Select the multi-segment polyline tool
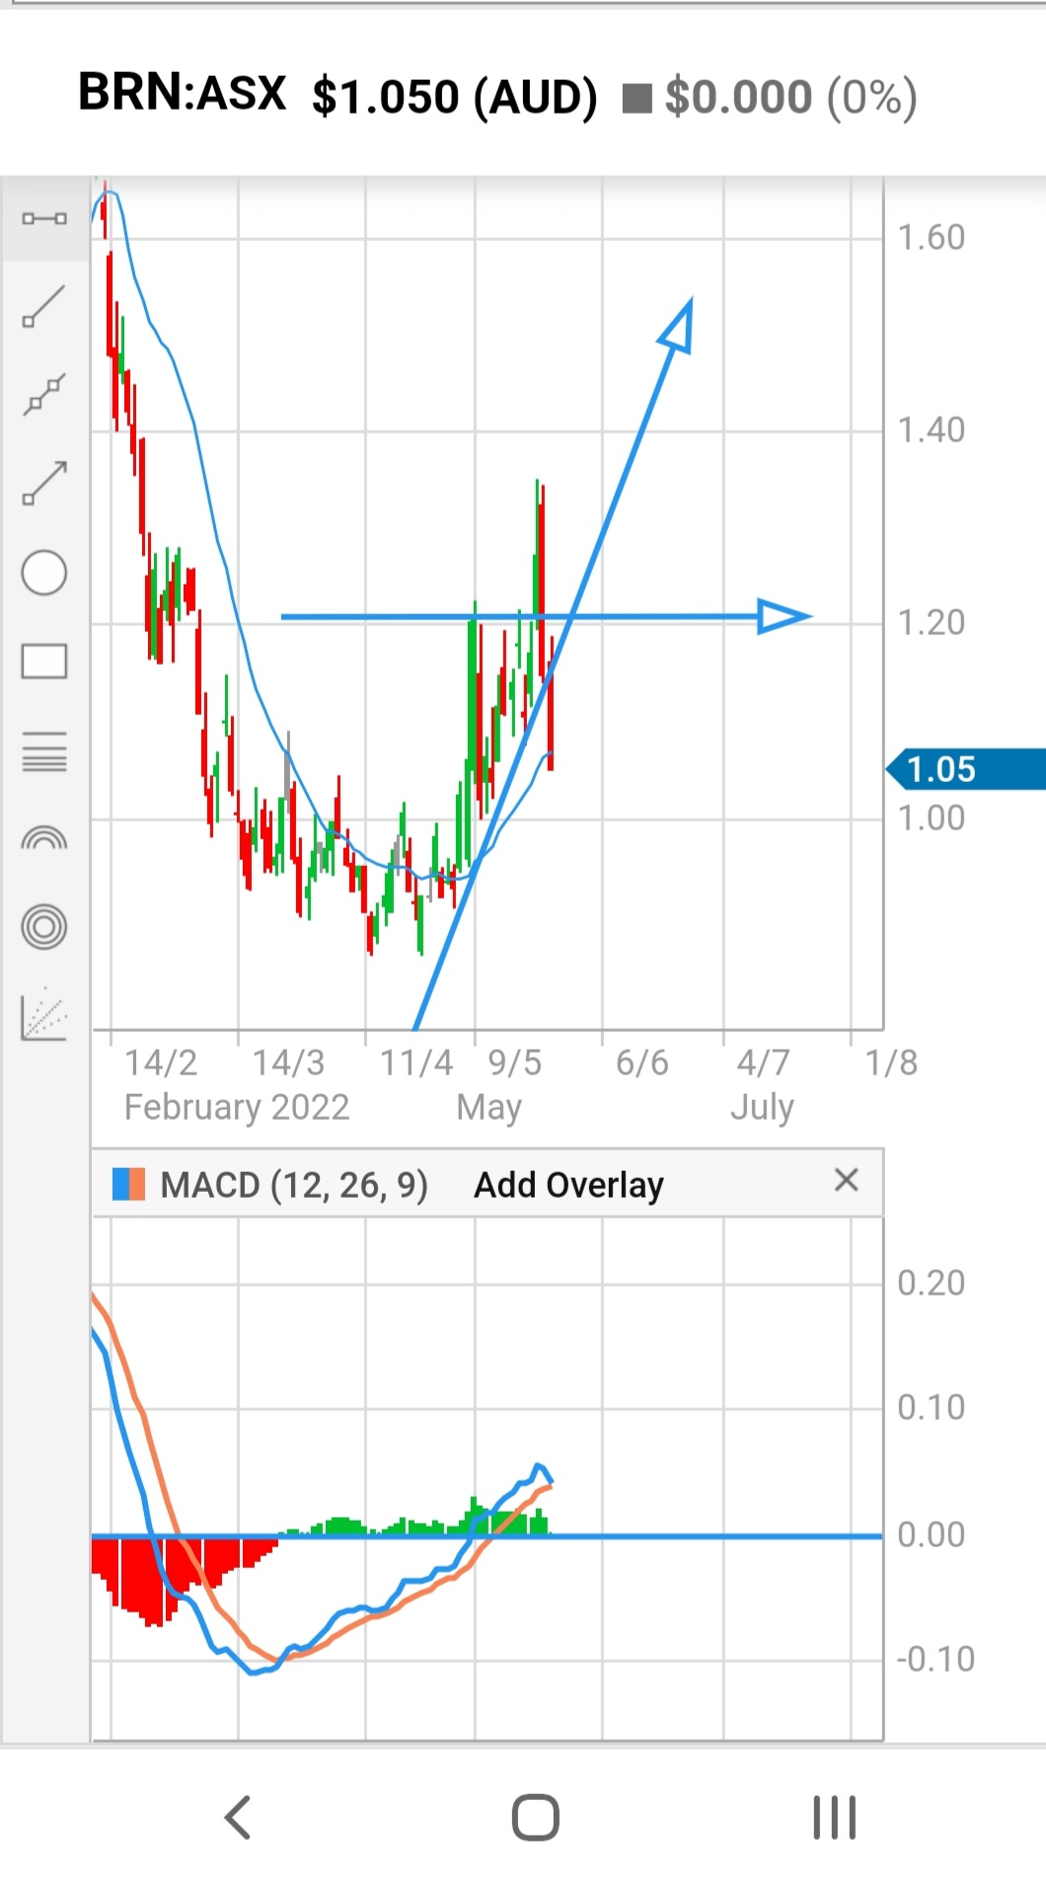 pos(44,394)
